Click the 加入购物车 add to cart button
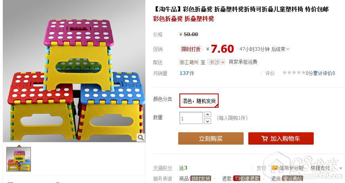Image resolution: width=345 pixels, height=183 pixels. (281, 138)
